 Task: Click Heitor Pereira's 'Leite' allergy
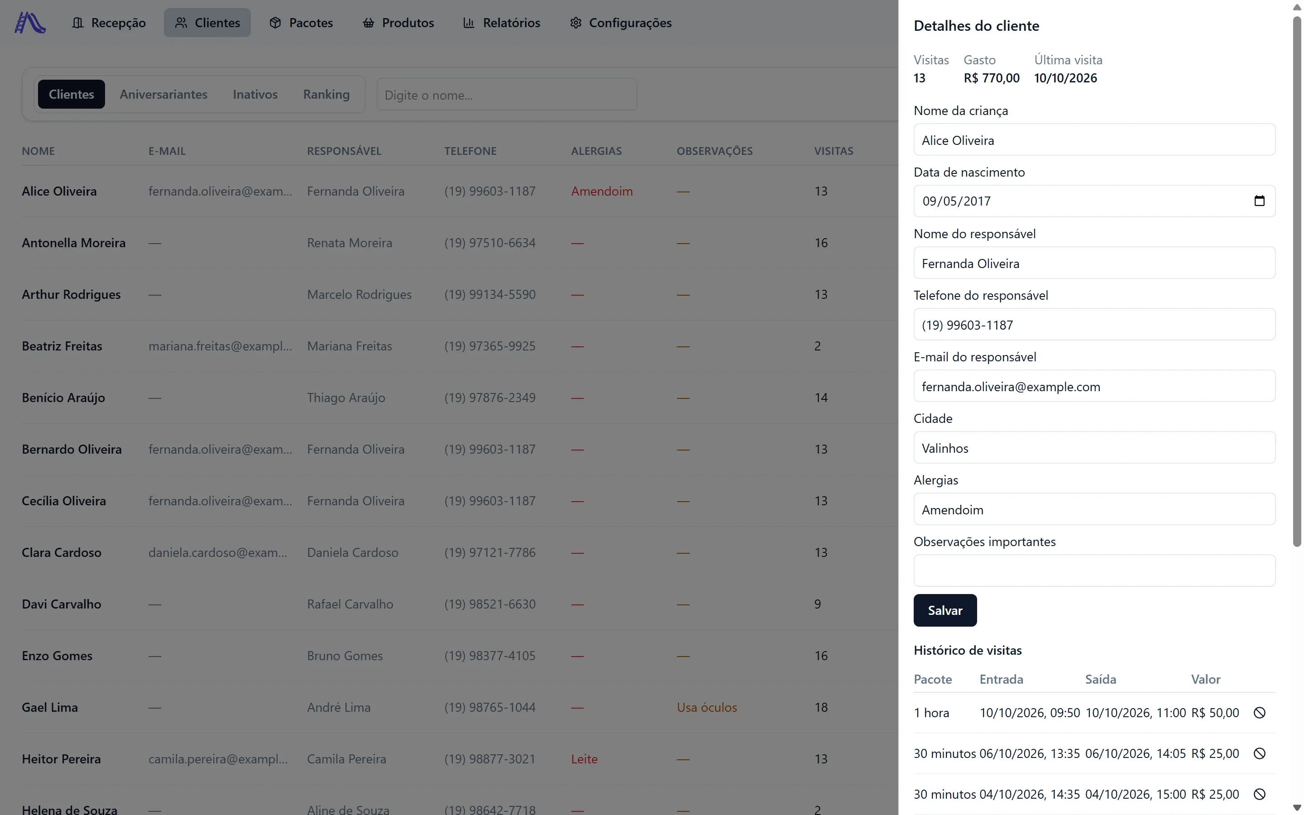(584, 759)
